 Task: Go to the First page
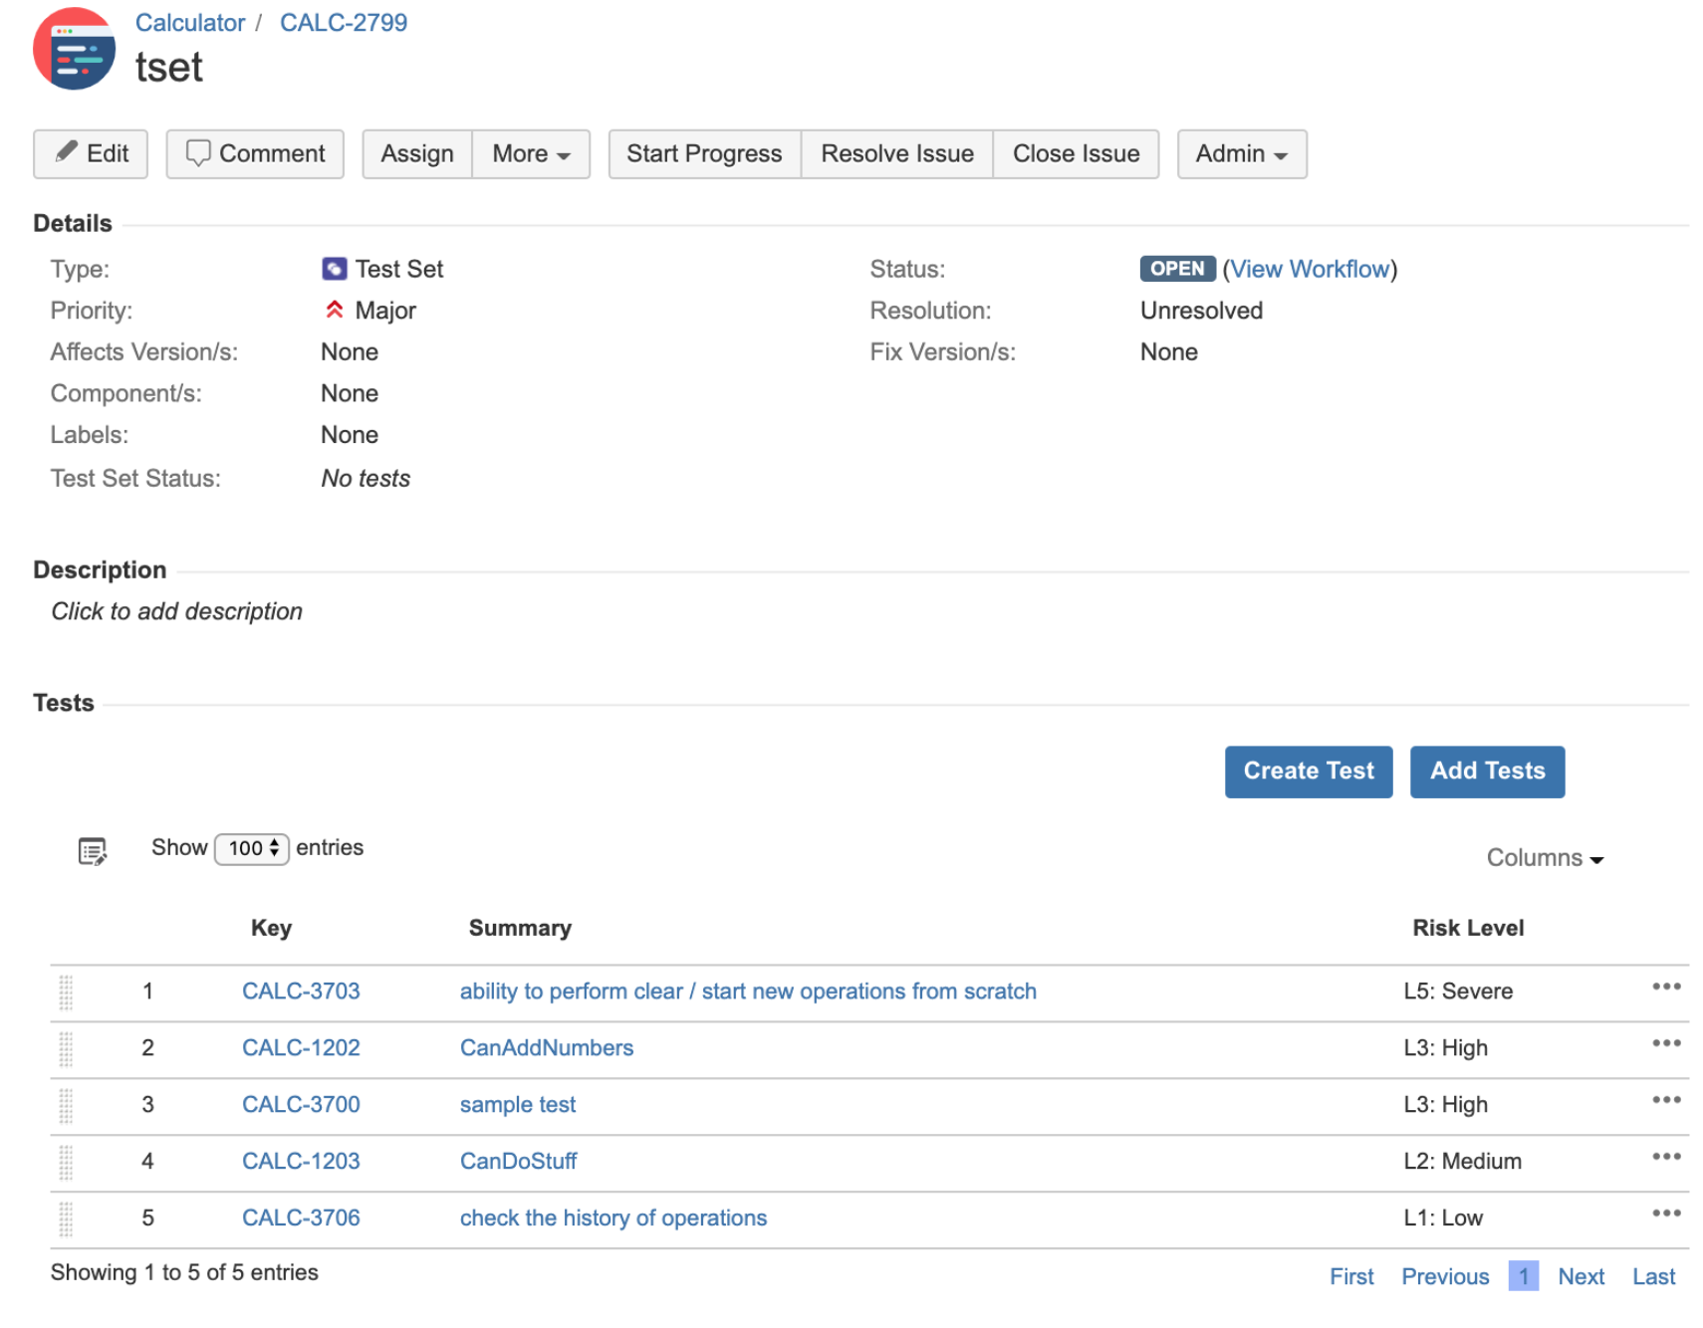pyautogui.click(x=1350, y=1276)
